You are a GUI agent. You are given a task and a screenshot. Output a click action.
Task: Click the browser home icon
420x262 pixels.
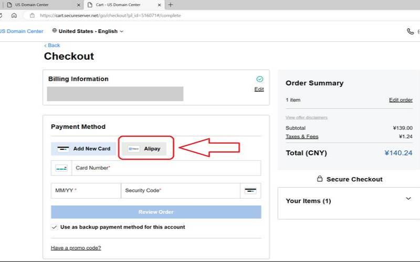(x=14, y=16)
